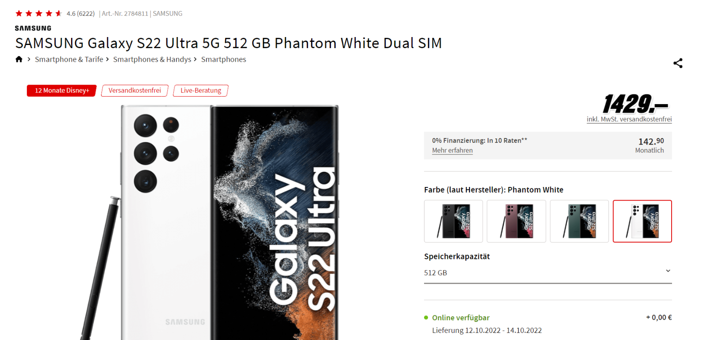
Task: Click the home icon in the breadcrumb
Action: pyautogui.click(x=19, y=59)
